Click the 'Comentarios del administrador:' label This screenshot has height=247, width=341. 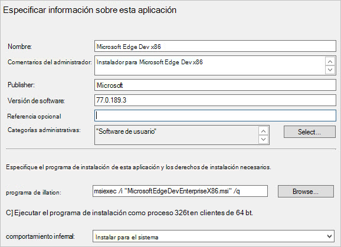(x=50, y=62)
